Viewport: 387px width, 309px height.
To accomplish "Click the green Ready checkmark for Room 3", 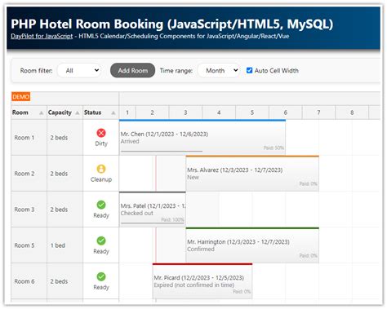I will [x=101, y=205].
